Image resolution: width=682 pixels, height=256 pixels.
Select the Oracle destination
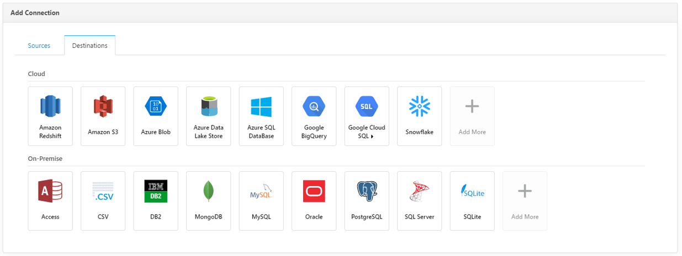point(314,201)
